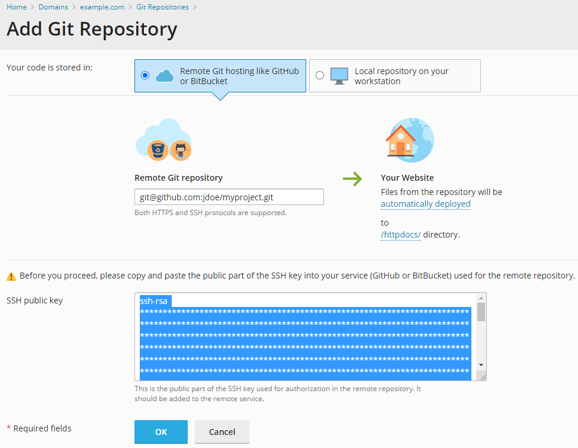
Task: Click the yellow warning triangle icon
Action: point(11,276)
